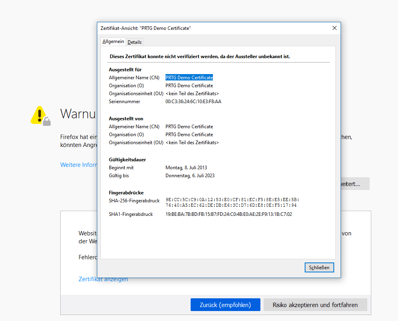
Task: Click the SHA1 fingerprint value
Action: (x=229, y=214)
